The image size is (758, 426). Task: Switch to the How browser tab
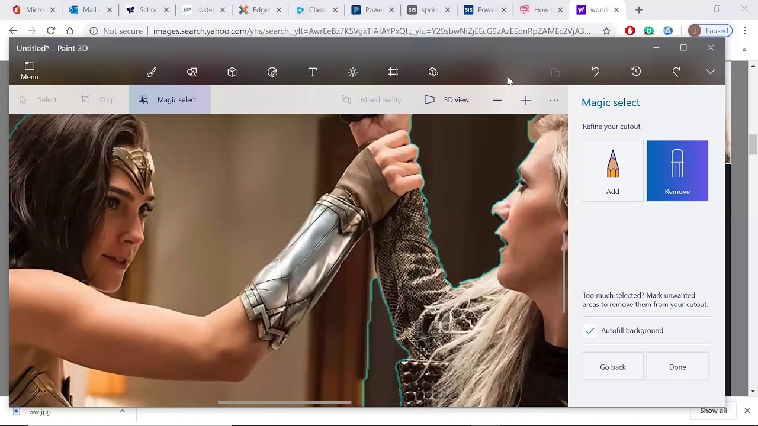click(541, 10)
